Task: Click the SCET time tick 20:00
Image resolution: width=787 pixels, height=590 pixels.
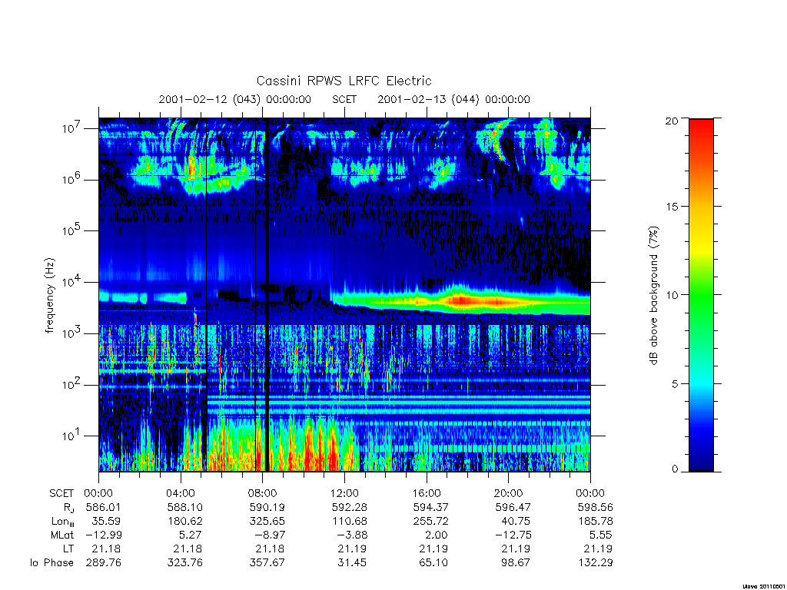Action: [508, 493]
